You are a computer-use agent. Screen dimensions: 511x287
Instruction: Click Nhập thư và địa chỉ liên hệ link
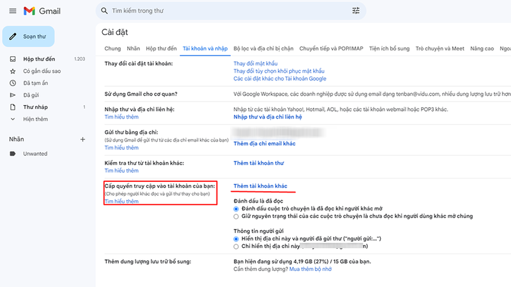pos(268,117)
